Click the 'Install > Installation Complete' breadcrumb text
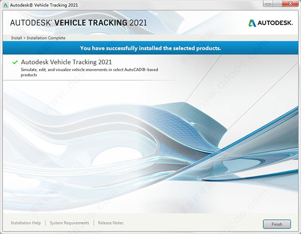Screen dimensions: 301x234 (38, 38)
